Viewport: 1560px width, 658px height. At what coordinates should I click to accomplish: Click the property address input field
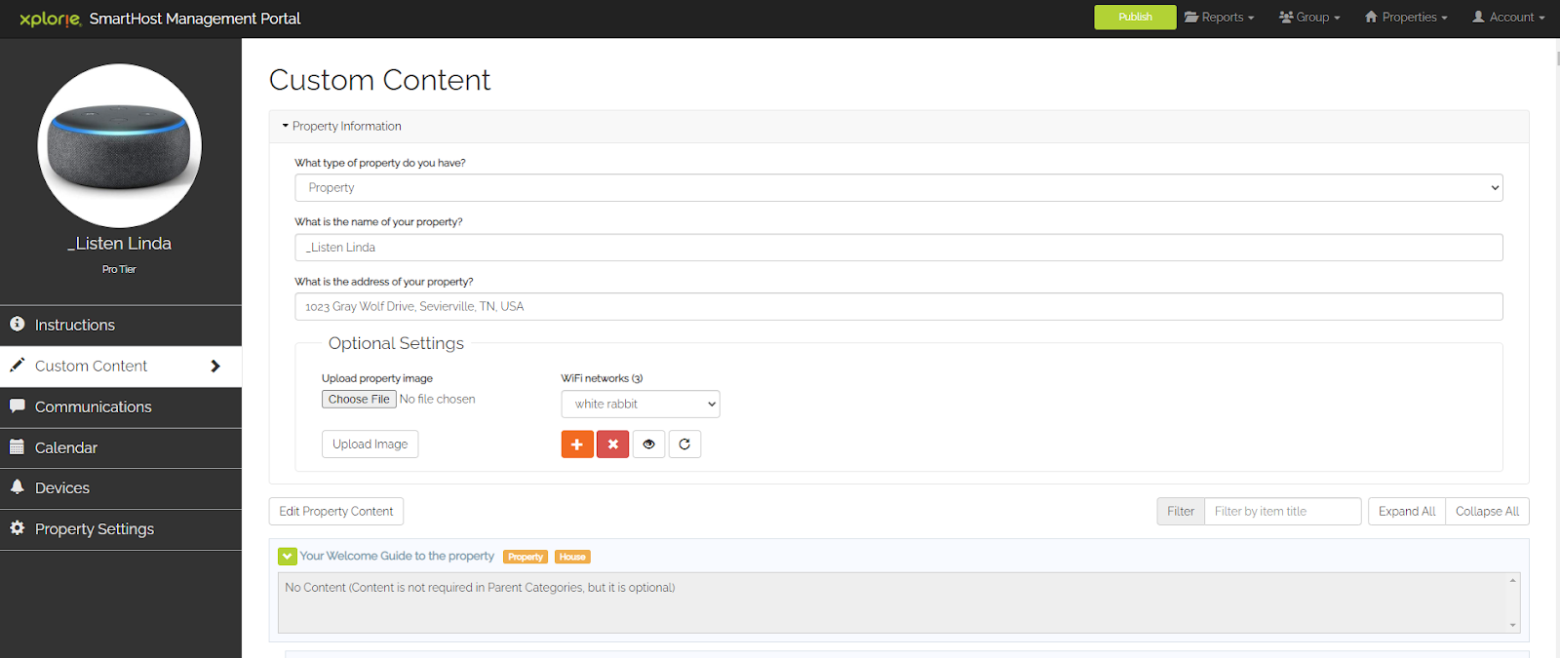[899, 306]
